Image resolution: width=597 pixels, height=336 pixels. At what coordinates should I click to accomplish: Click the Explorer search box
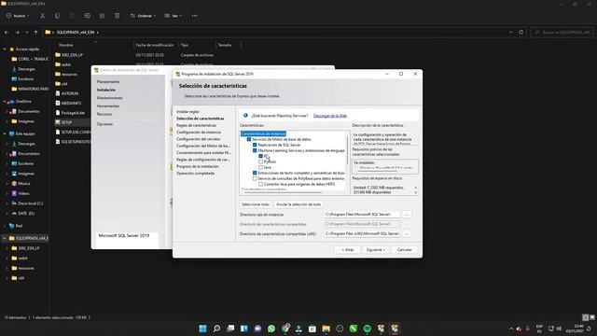tap(562, 33)
